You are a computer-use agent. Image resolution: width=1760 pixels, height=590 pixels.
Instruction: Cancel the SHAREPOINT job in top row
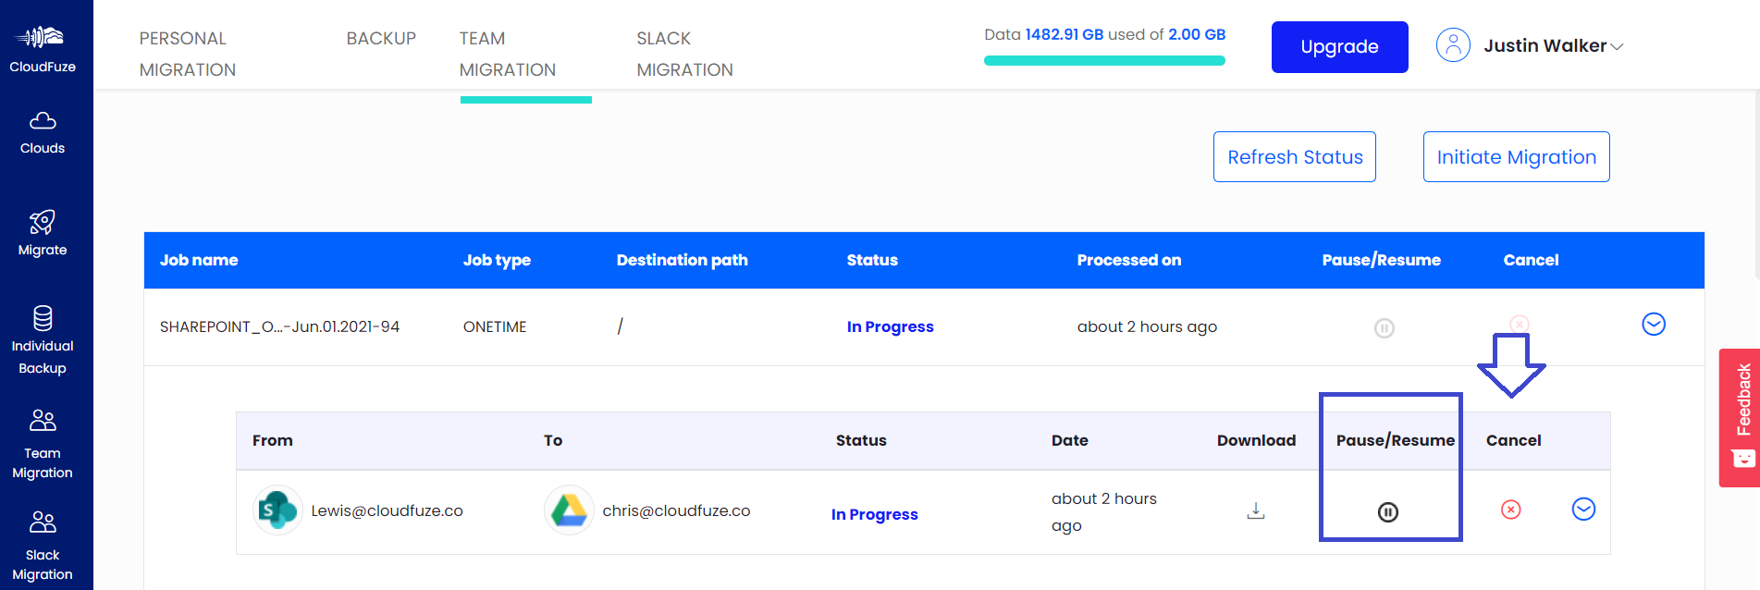click(1519, 324)
